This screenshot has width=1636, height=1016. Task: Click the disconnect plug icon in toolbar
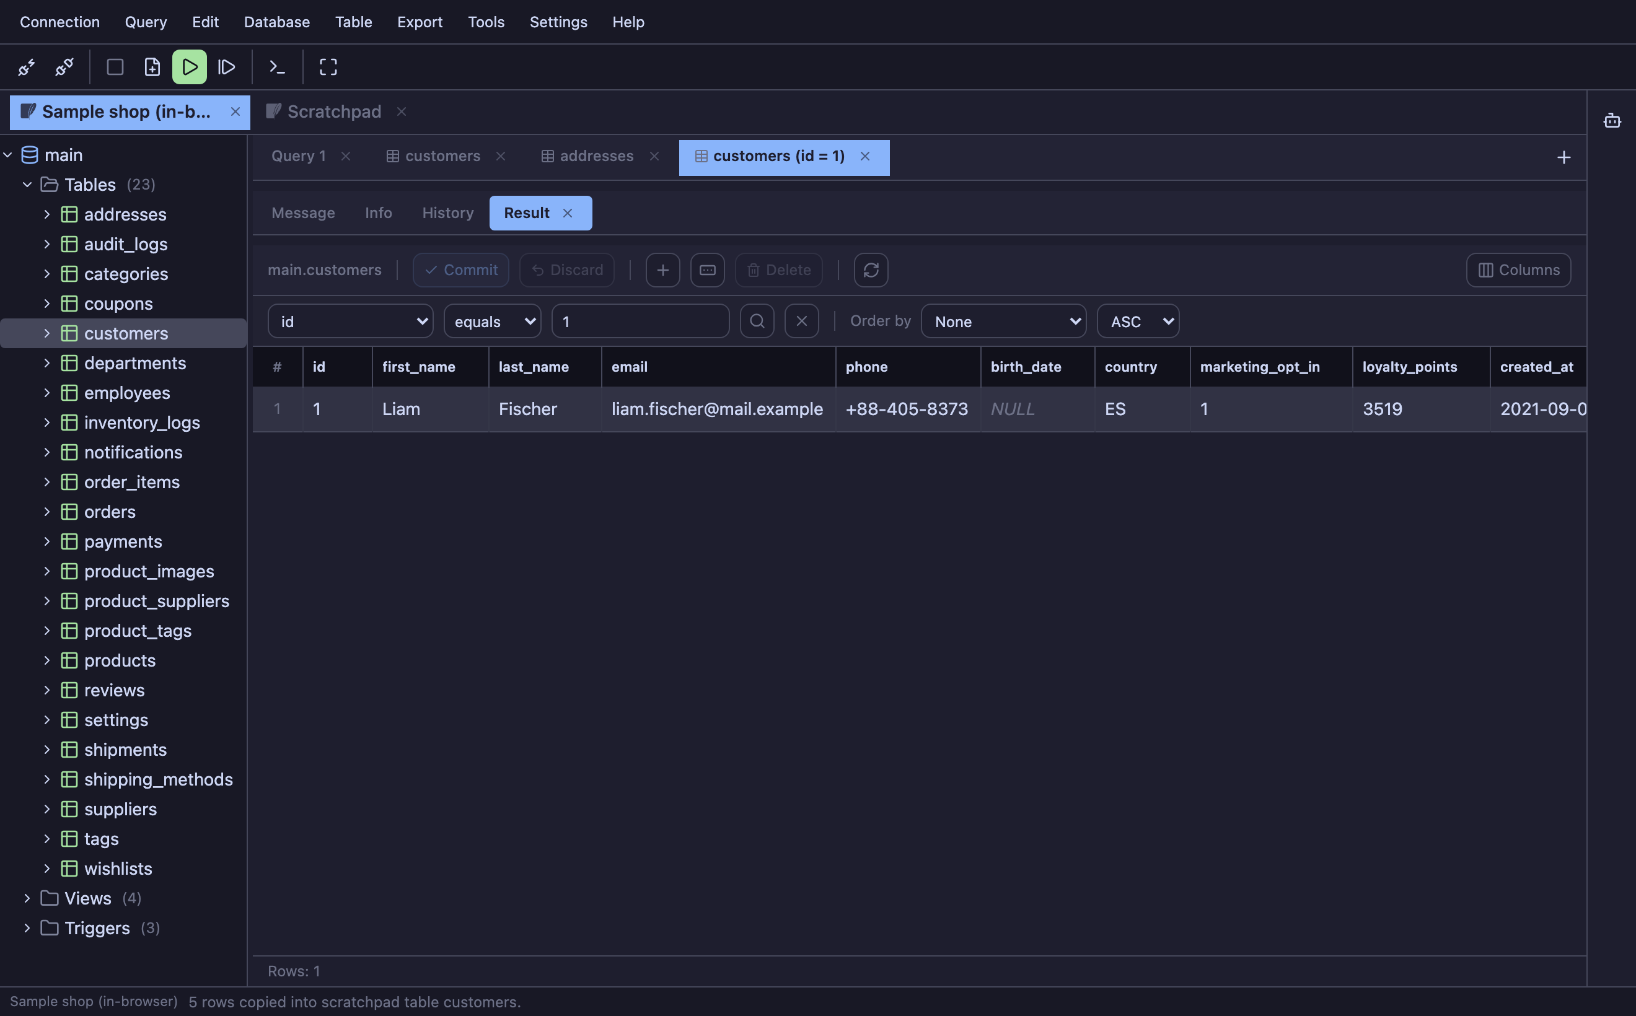click(64, 67)
